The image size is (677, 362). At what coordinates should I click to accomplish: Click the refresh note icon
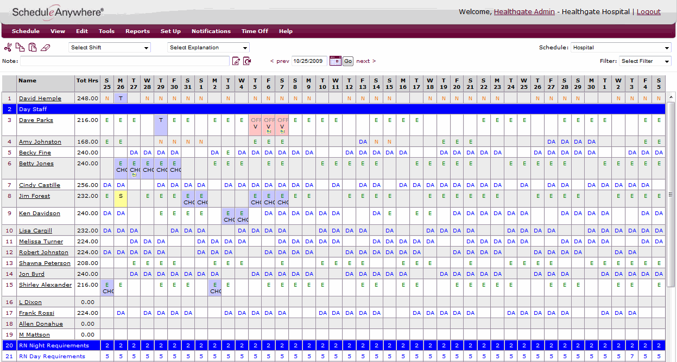click(x=247, y=61)
